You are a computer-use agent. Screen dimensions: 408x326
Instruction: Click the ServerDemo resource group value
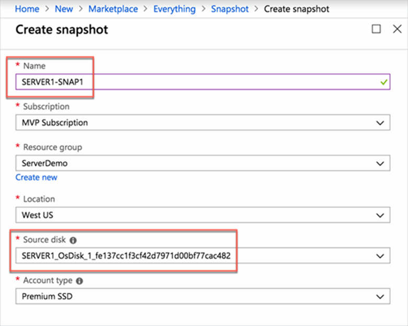coord(45,163)
